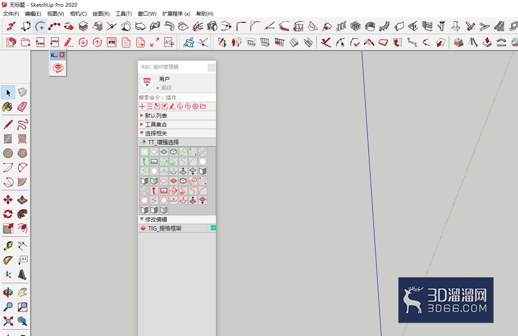
Task: Click the PM button in second toolbar
Action: pos(111,42)
